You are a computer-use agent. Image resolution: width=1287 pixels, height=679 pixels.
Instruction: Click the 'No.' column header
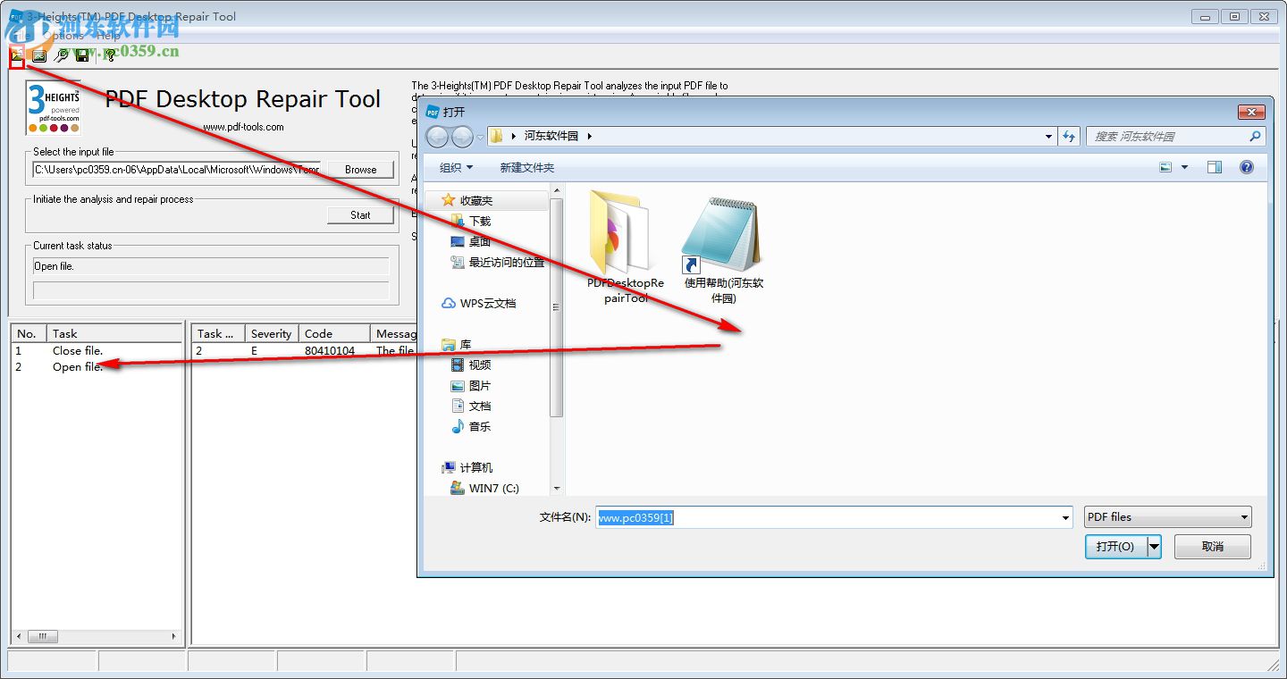click(29, 333)
